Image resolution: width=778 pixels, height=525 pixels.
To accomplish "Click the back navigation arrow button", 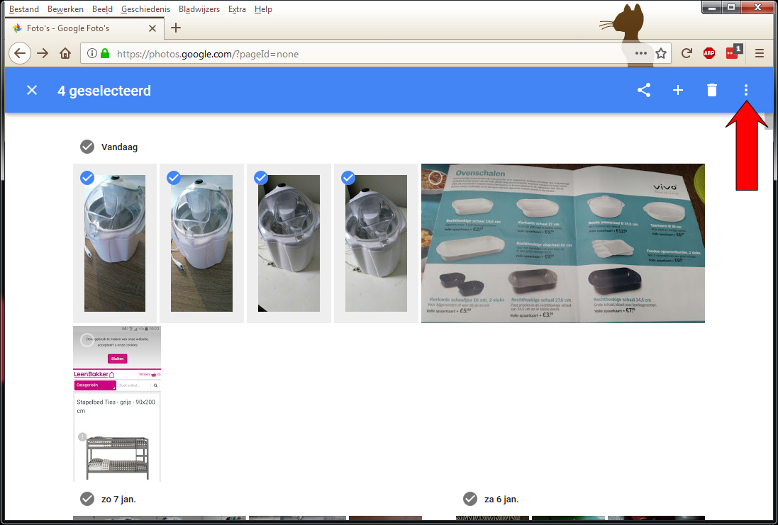I will (20, 53).
